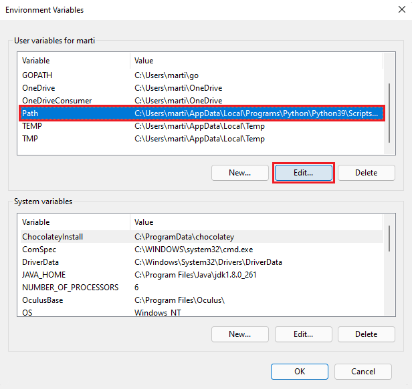Choose the ChocolateyInstall system variable row

point(52,236)
